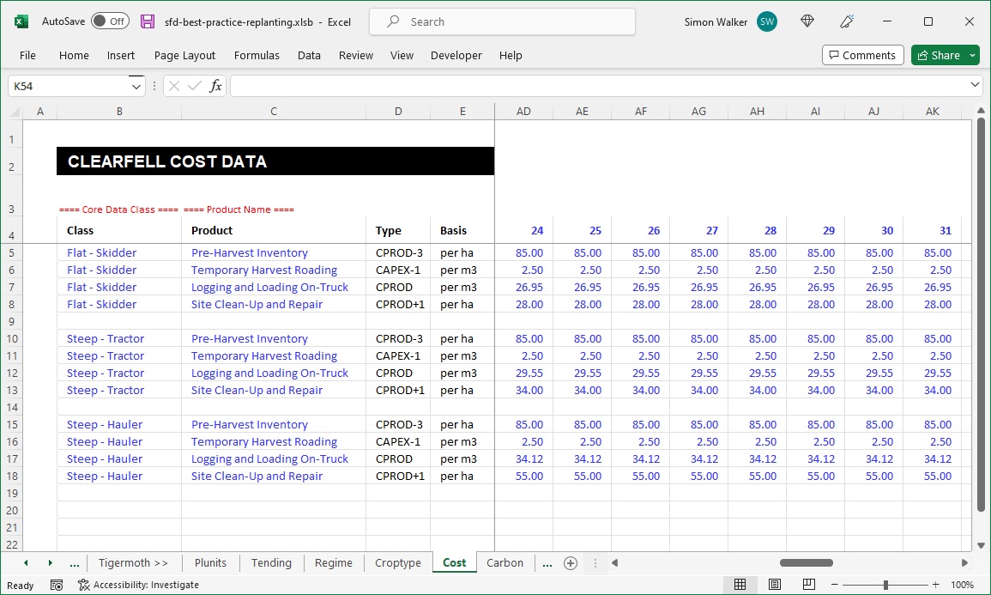Open the Simon Walker account avatar
The width and height of the screenshot is (991, 595).
click(x=767, y=21)
